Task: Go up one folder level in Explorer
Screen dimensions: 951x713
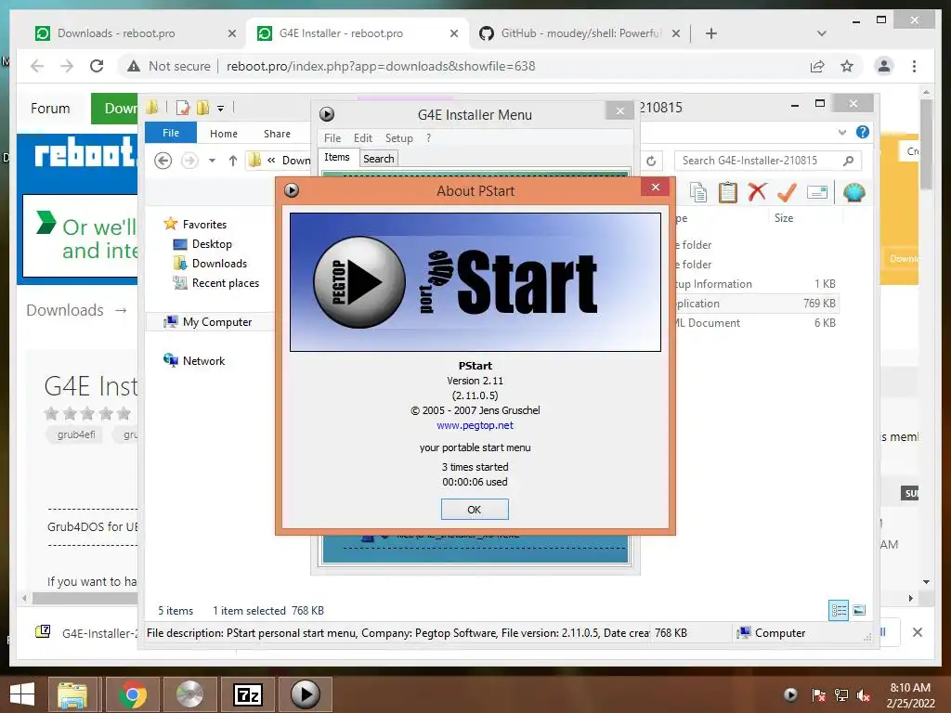Action: 233,161
